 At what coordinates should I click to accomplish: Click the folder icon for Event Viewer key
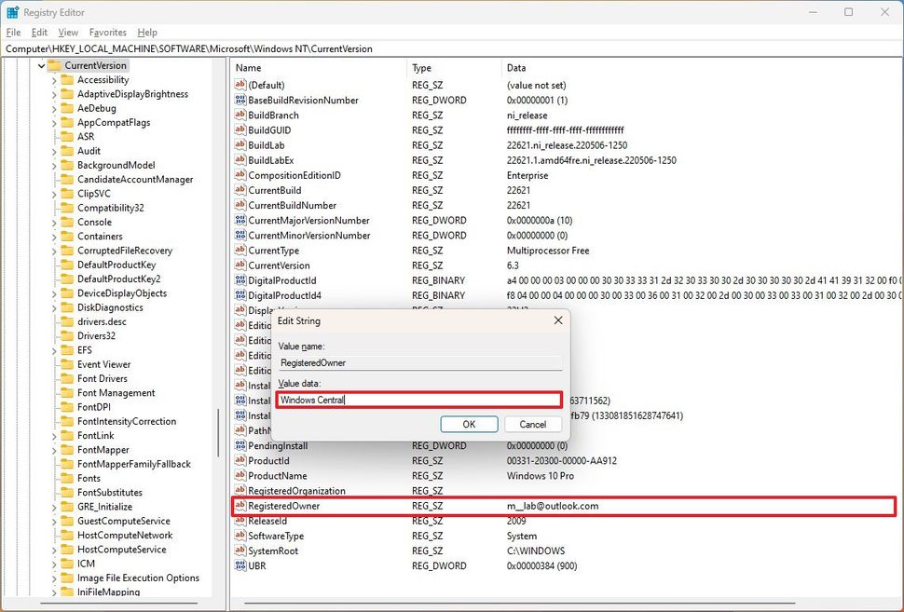(x=65, y=363)
